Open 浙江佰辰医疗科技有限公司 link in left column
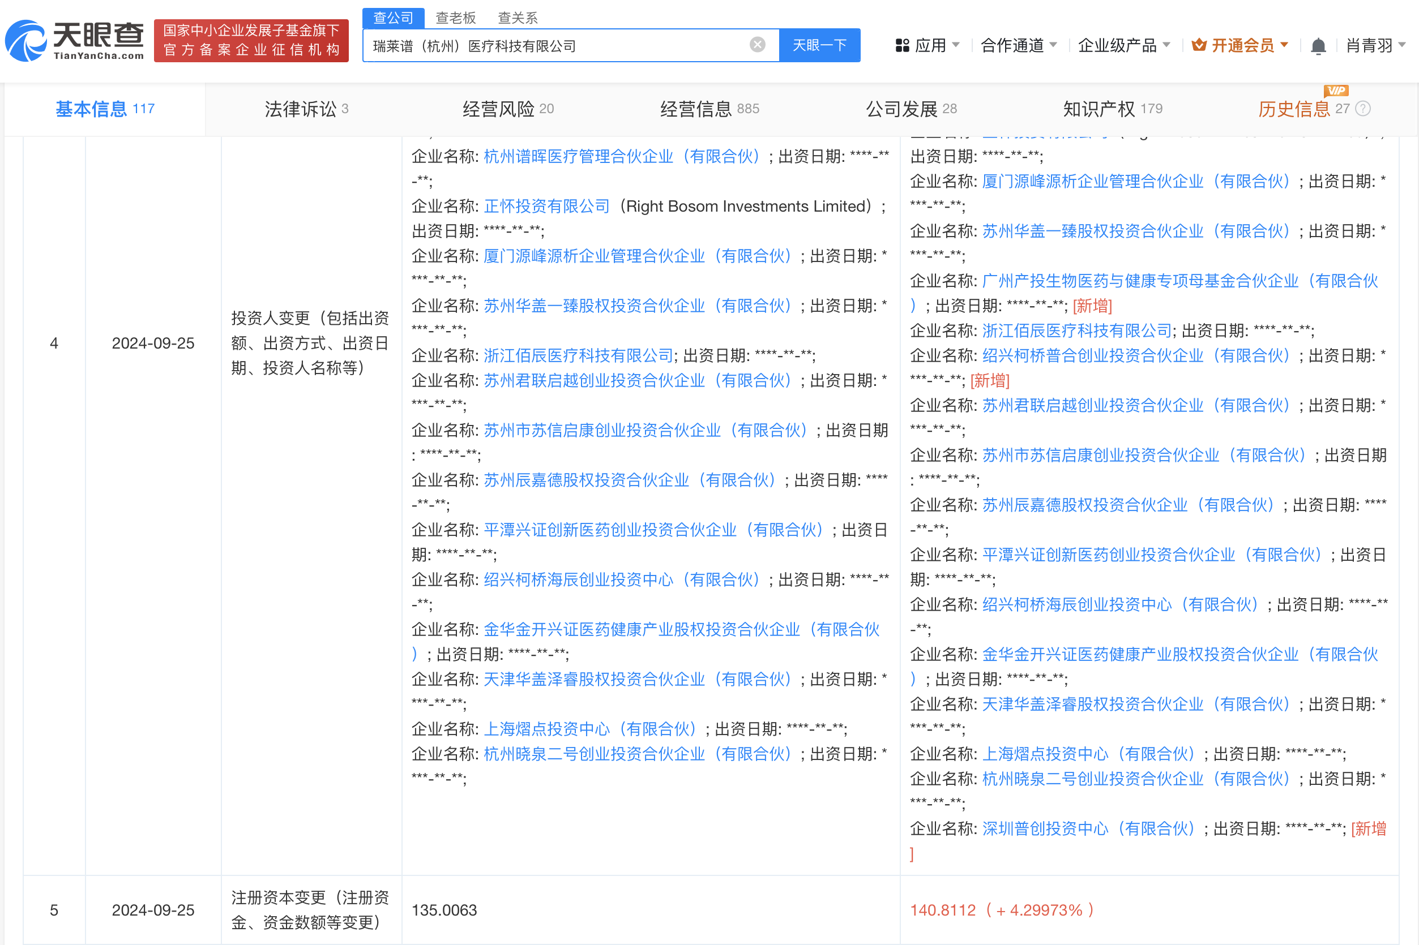 point(578,355)
